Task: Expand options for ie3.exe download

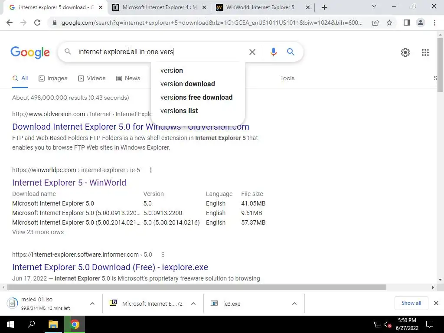Action: pos(294,304)
